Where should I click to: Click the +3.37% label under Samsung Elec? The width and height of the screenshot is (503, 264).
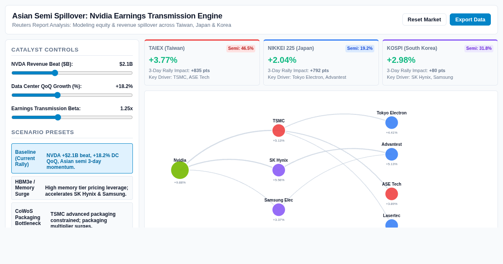click(x=279, y=220)
